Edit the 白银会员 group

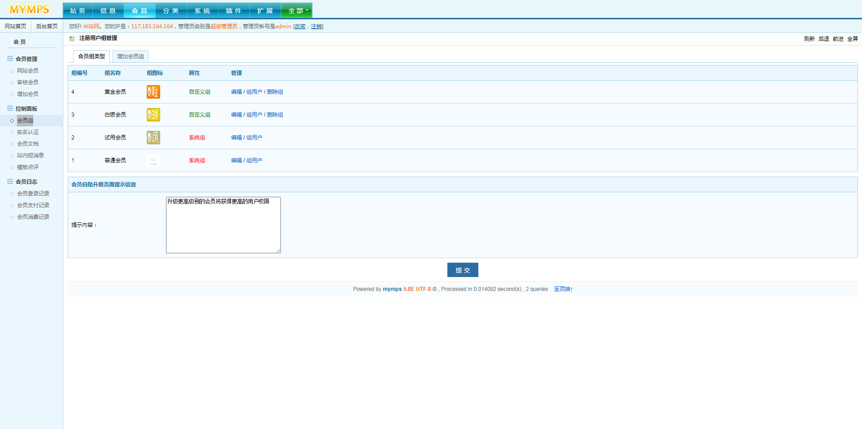(236, 115)
